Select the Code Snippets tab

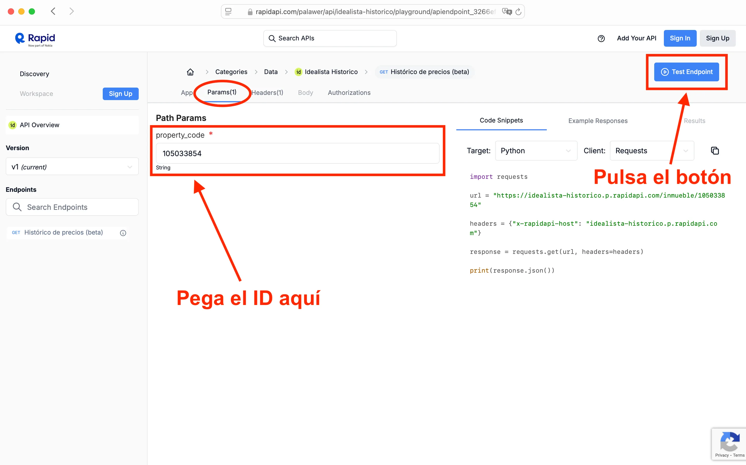[x=501, y=121]
